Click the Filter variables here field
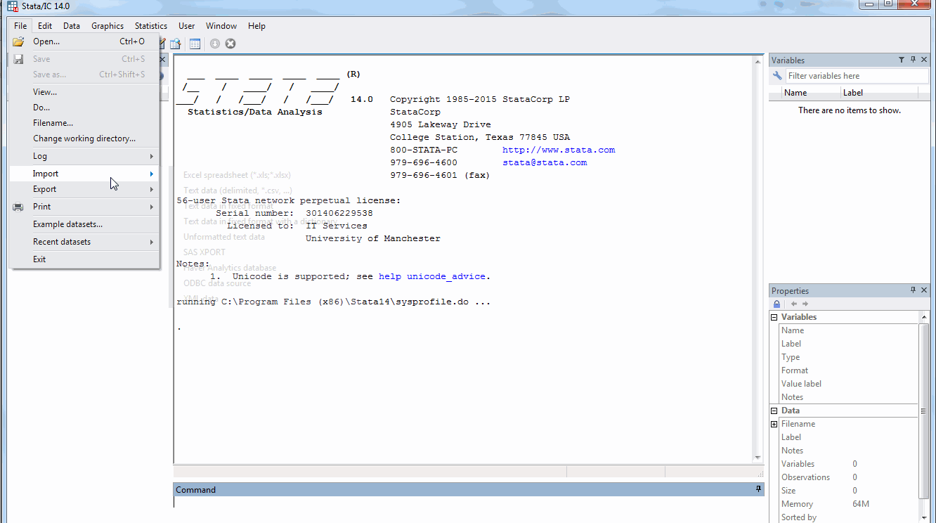This screenshot has height=523, width=936. [857, 76]
